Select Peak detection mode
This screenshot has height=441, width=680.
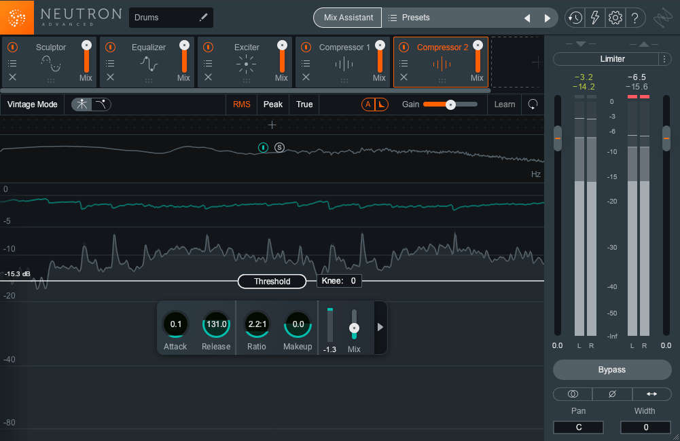273,104
